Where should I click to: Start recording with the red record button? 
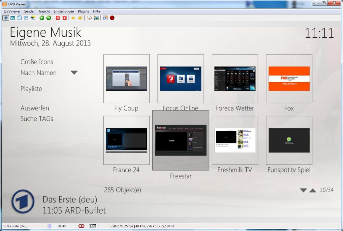(x=112, y=18)
